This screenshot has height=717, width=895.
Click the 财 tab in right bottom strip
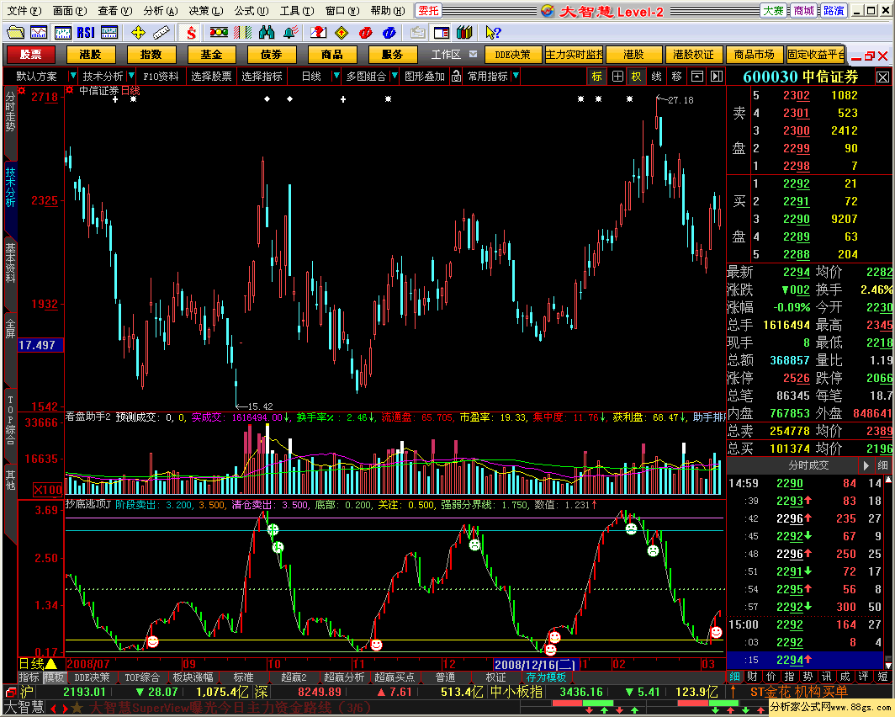coord(752,677)
